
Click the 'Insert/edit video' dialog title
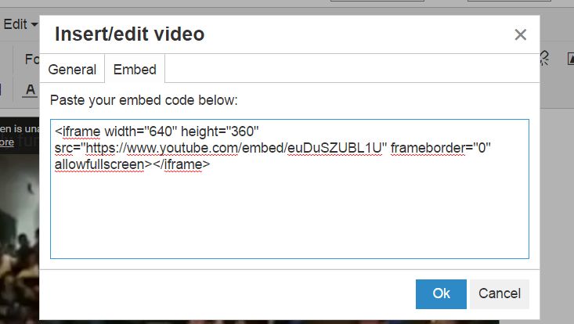pos(129,34)
